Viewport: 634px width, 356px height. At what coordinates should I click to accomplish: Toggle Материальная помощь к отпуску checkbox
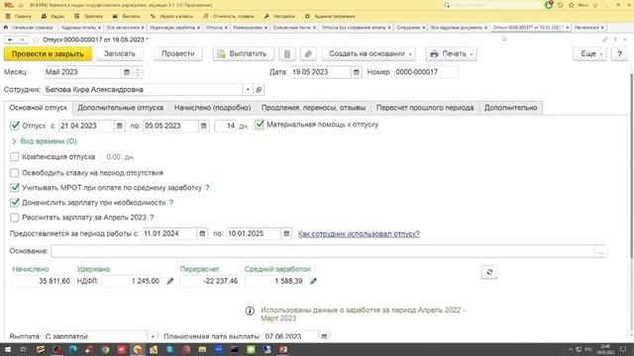[x=260, y=125]
